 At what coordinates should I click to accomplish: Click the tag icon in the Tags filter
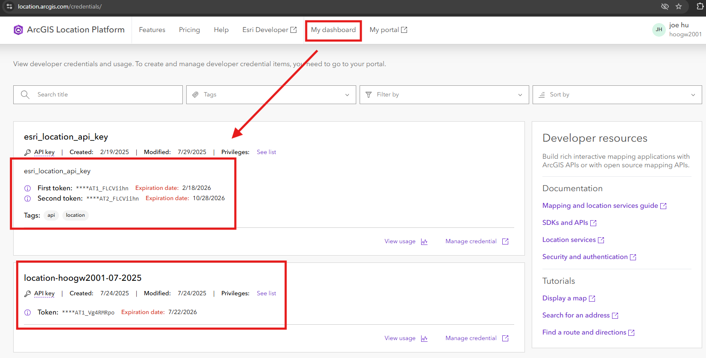(195, 95)
